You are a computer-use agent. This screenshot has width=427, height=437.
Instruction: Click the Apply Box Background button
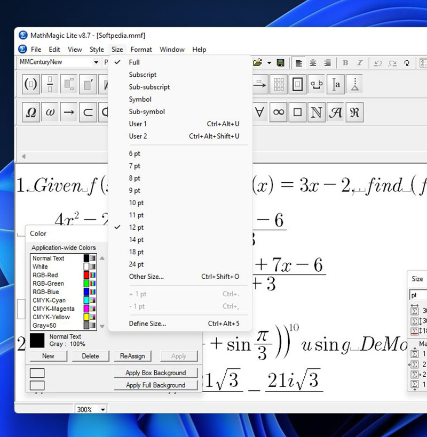(155, 373)
